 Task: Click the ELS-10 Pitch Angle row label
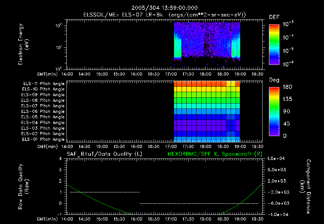tap(43, 89)
